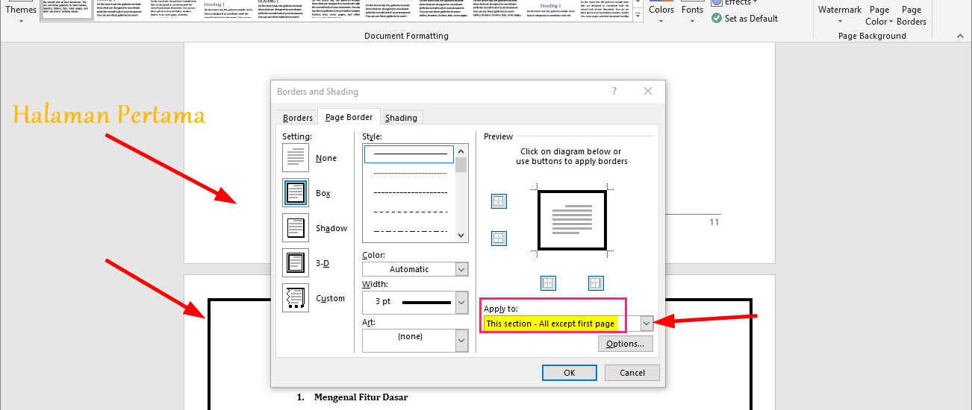Collapse the ribbon with the chevron
This screenshot has width=972, height=410.
pos(960,36)
